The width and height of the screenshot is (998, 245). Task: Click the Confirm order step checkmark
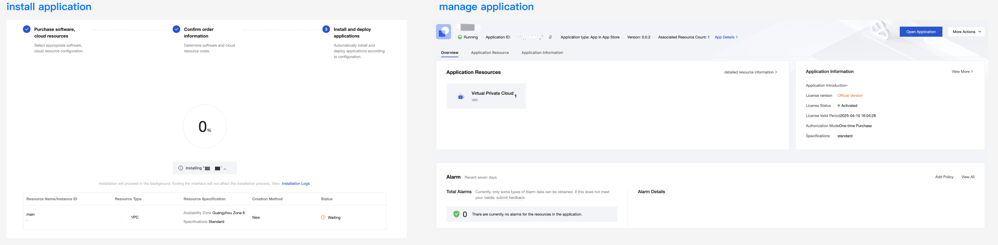point(176,29)
